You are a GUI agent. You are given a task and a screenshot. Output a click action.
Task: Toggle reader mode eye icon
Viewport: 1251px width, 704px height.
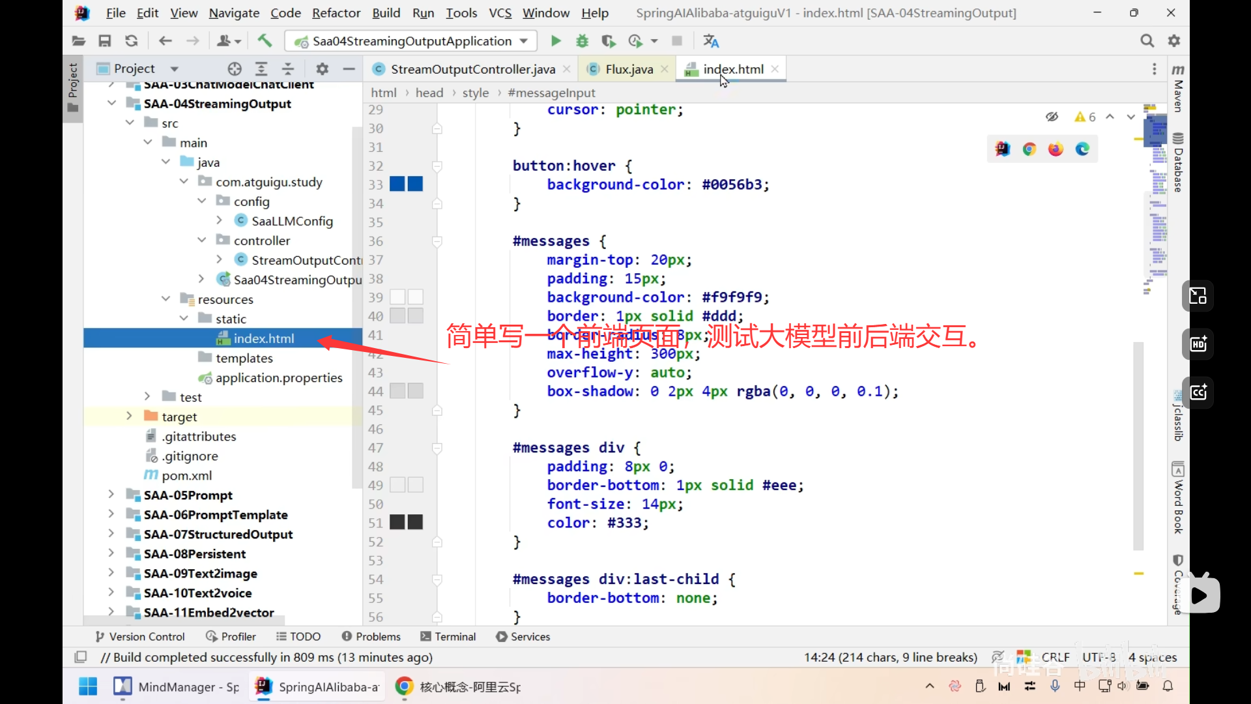[1052, 117]
